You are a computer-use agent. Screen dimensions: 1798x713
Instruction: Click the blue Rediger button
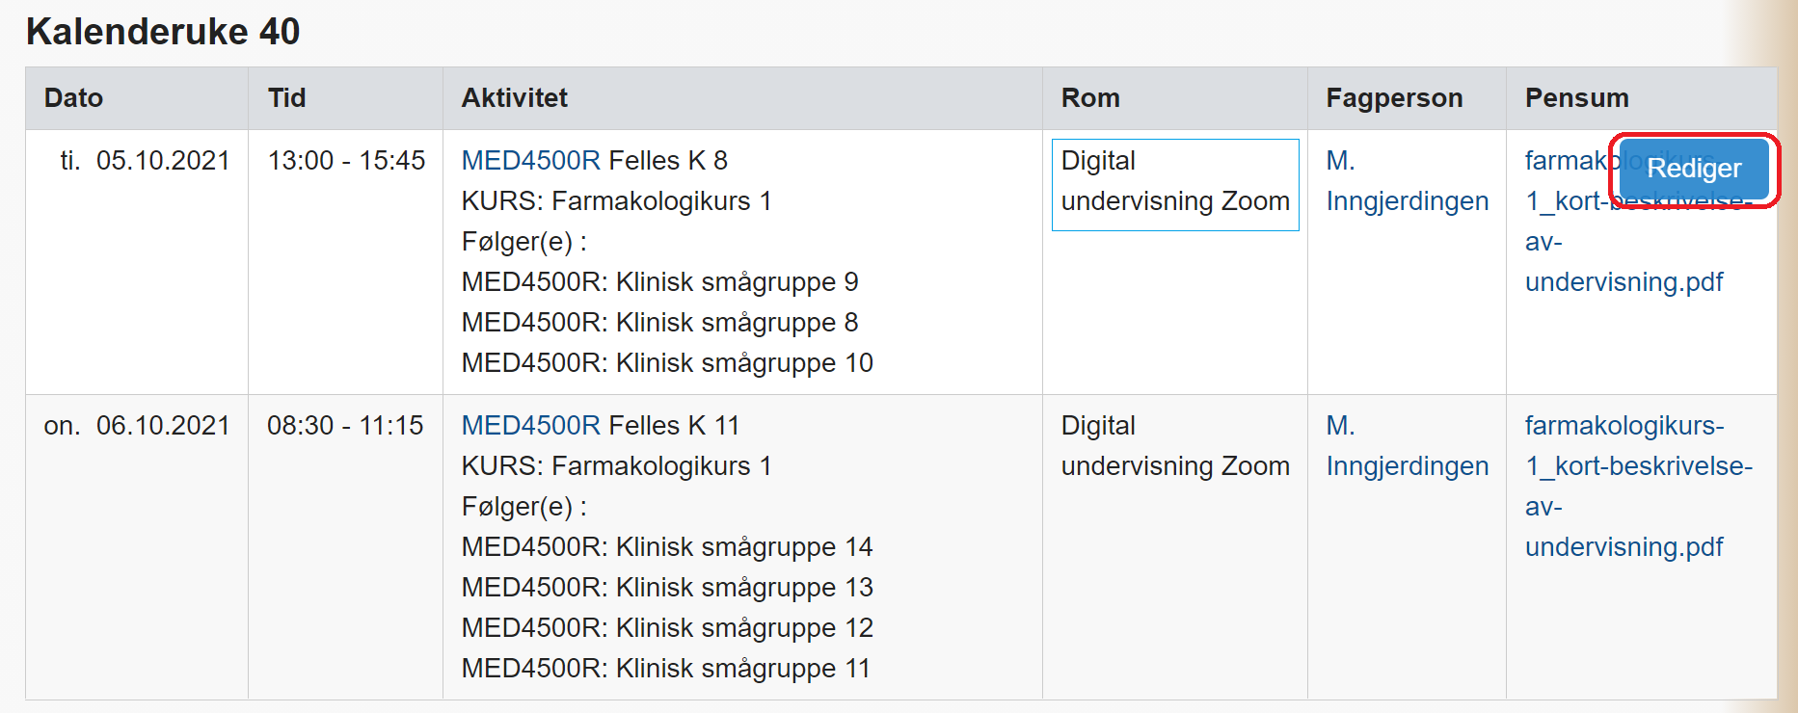[1694, 169]
